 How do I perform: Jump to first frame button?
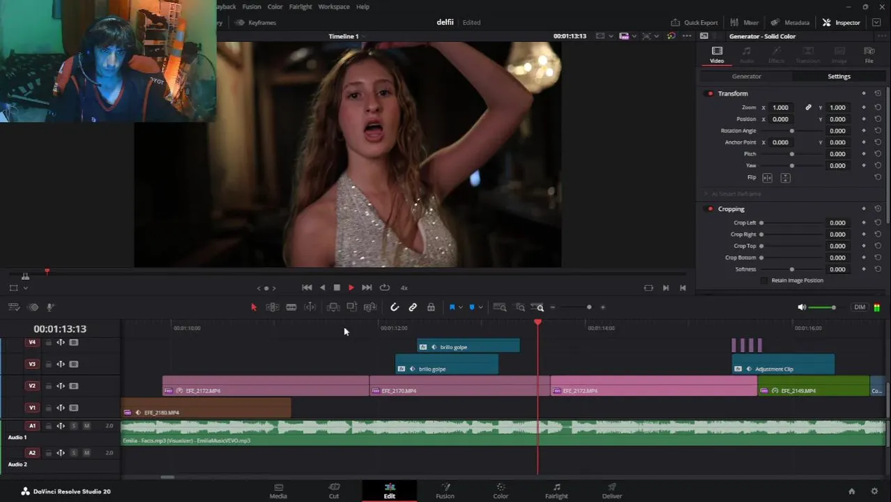pyautogui.click(x=307, y=288)
